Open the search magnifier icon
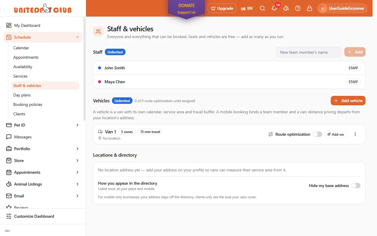The width and height of the screenshot is (377, 236). pos(262,8)
